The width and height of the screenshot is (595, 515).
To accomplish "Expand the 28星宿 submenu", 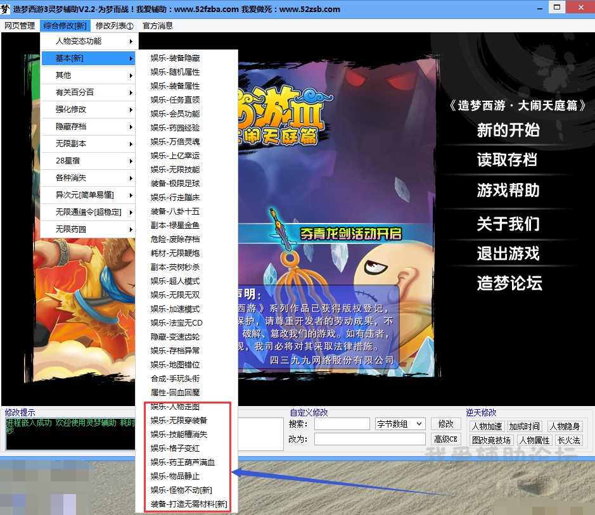I will 89,161.
